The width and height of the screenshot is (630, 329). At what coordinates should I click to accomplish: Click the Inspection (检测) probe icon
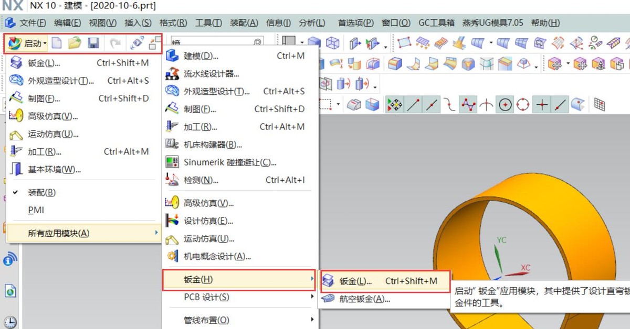172,180
